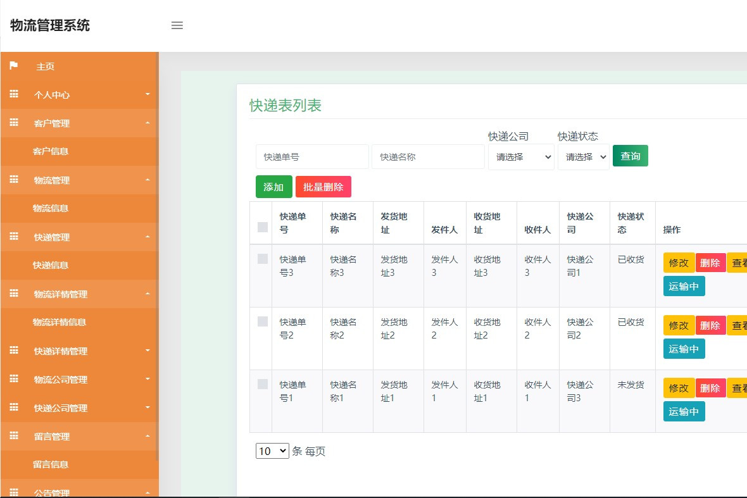
Task: Collapse the 物流管理 menu arrow
Action: [148, 180]
